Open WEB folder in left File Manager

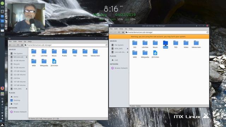pos(34,62)
